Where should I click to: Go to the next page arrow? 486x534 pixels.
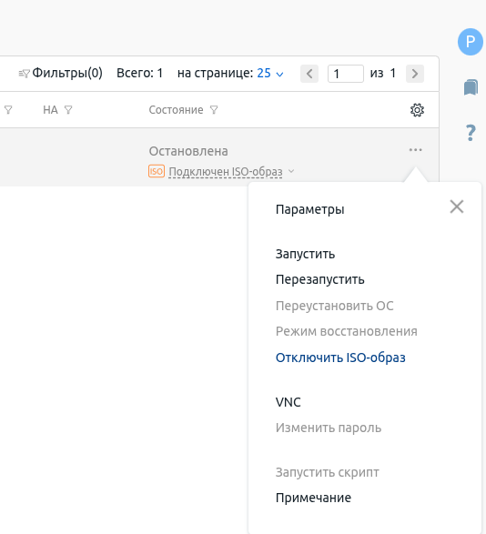pos(415,74)
